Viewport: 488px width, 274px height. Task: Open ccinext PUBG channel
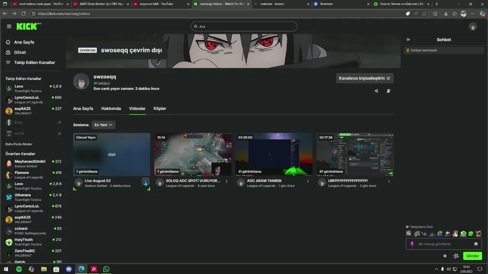34,231
